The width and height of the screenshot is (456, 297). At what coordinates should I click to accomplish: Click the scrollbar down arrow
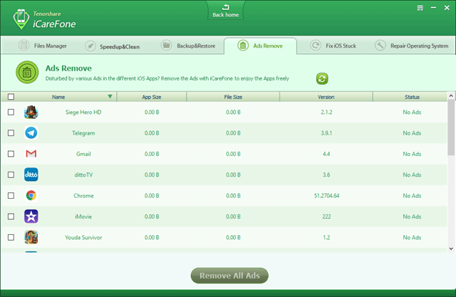[451, 249]
